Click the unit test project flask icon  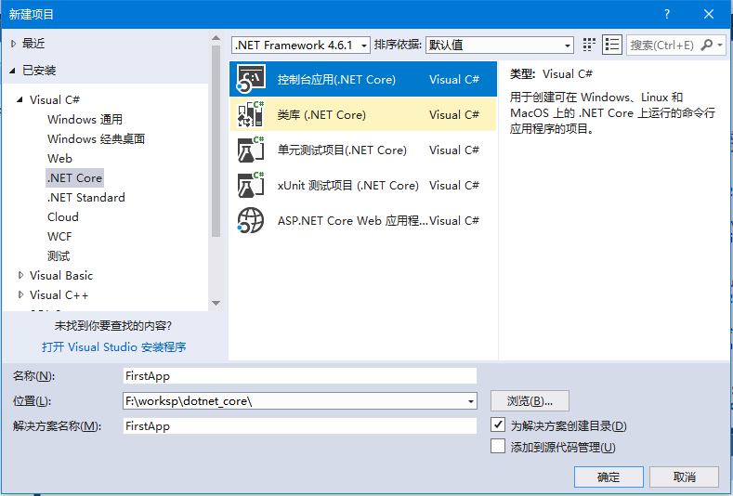click(251, 150)
